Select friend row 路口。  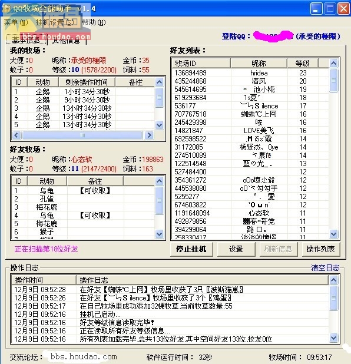(x=250, y=229)
